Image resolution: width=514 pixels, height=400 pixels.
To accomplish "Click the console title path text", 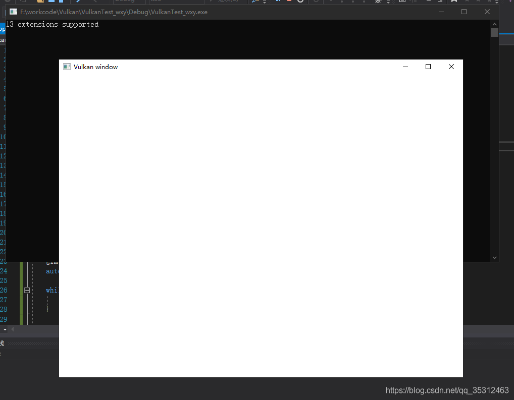I will click(114, 12).
